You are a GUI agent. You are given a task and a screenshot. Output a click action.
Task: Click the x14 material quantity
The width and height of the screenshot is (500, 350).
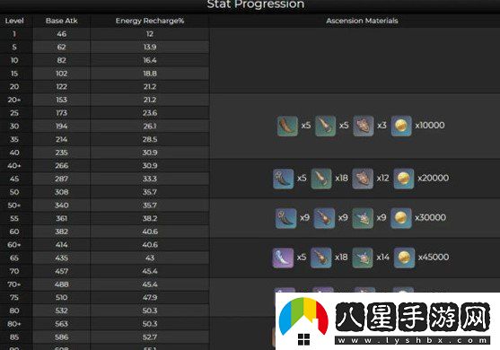click(x=382, y=257)
